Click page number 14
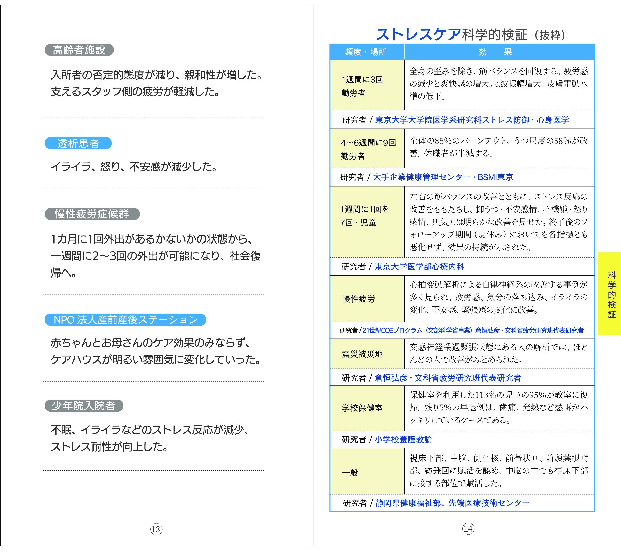 click(468, 529)
